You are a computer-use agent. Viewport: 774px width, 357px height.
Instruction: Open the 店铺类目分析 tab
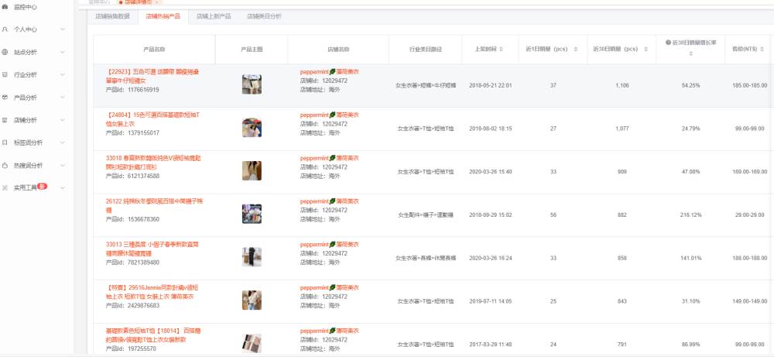264,16
